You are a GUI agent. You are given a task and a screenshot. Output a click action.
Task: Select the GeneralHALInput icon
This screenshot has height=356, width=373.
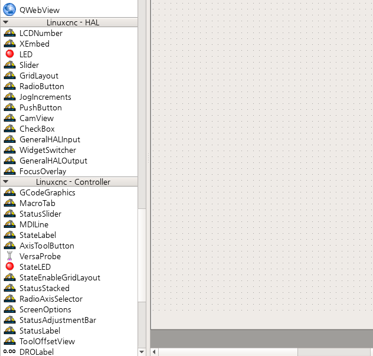click(x=10, y=139)
